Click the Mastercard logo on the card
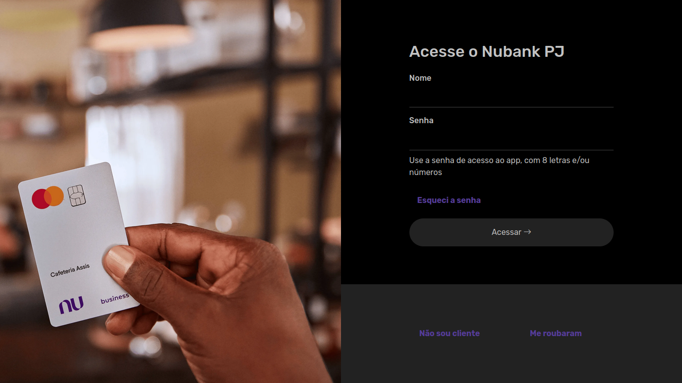 (47, 197)
